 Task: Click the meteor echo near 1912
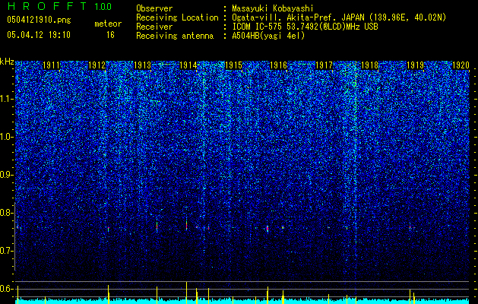(108, 229)
